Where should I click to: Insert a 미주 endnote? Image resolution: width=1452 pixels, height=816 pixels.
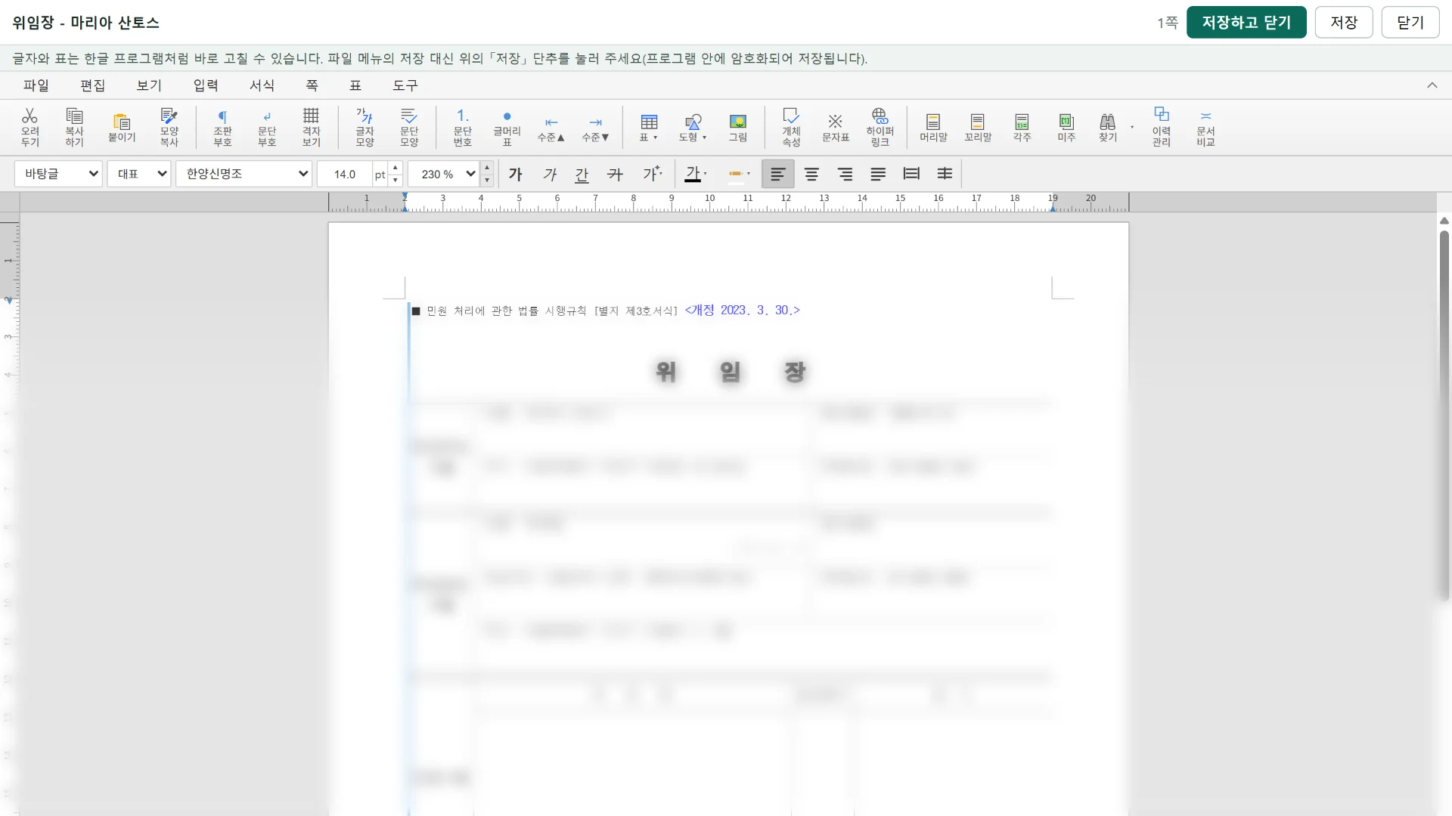(1066, 126)
